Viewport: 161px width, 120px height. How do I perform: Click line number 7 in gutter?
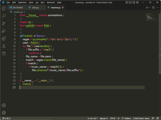point(15,36)
